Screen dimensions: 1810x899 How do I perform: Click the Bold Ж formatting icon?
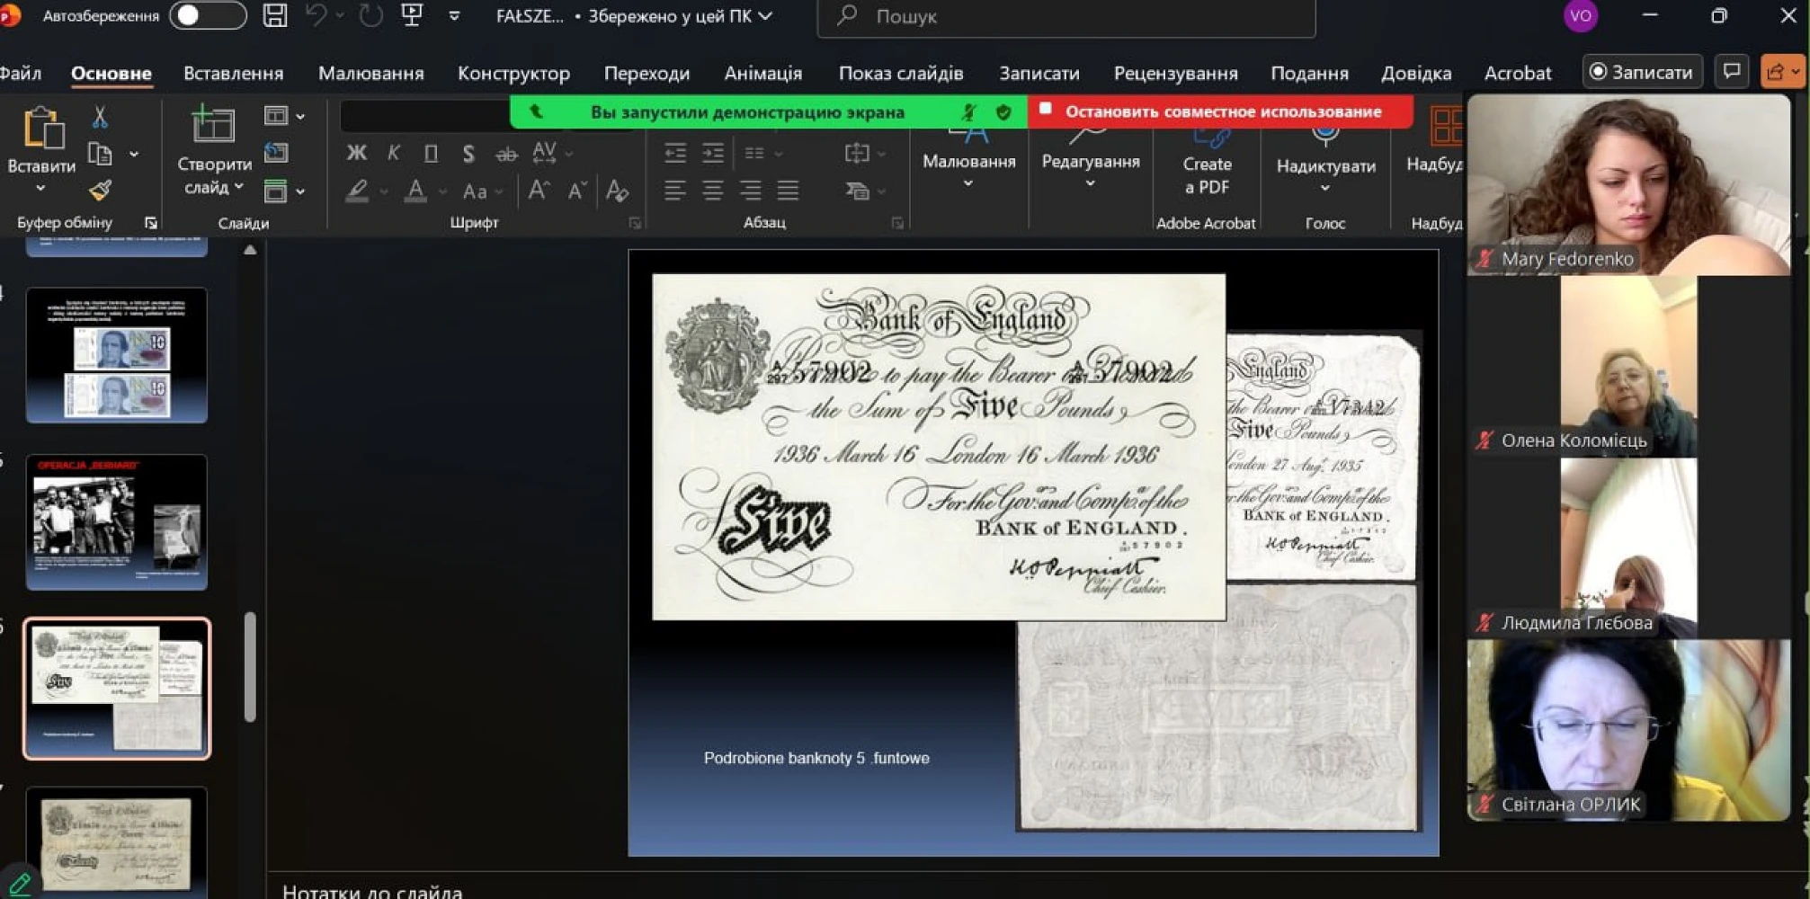(356, 153)
